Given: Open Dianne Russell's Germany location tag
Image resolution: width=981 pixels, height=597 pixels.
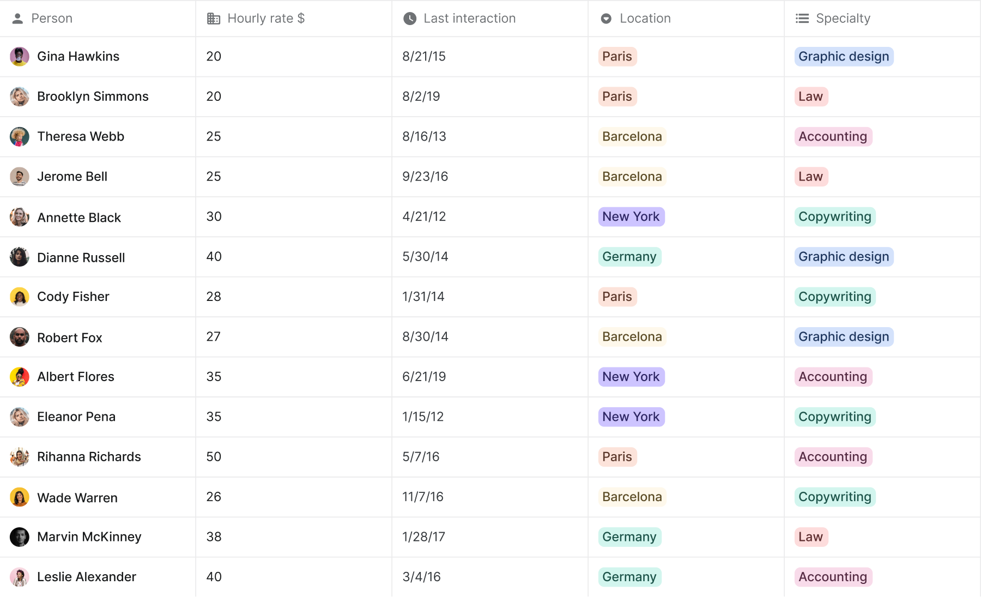Looking at the screenshot, I should (629, 257).
